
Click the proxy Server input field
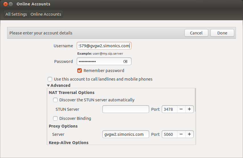pyautogui.click(x=125, y=134)
